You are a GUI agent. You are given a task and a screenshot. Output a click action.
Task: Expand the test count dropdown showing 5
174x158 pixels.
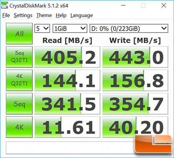coord(42,28)
